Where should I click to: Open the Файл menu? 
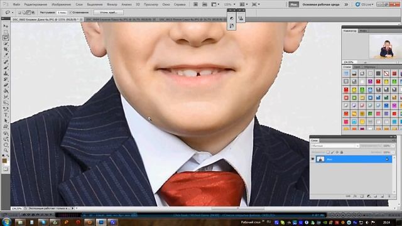pyautogui.click(x=16, y=4)
